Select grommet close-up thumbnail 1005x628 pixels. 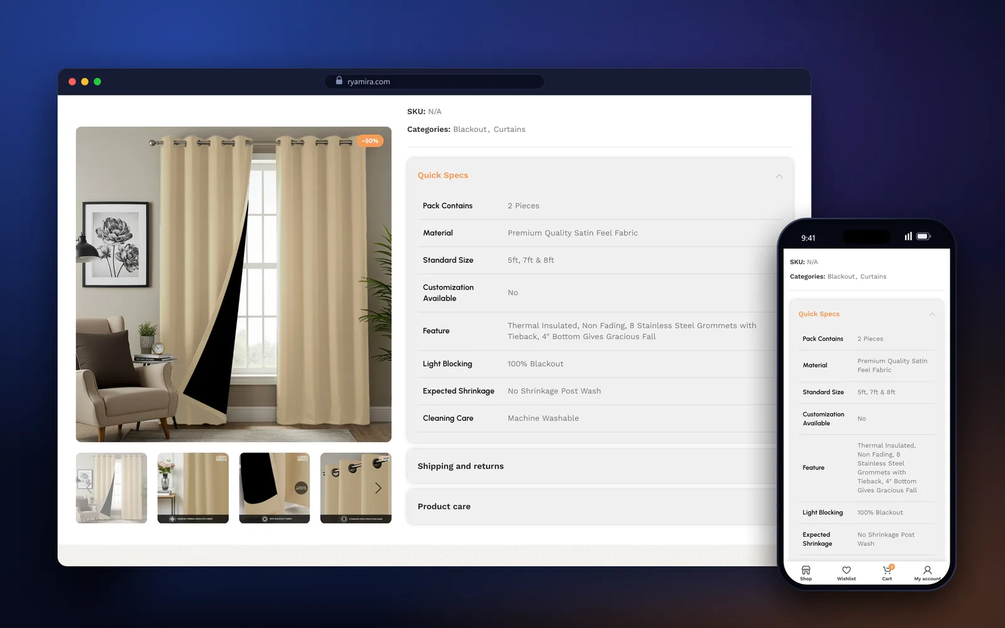point(356,488)
